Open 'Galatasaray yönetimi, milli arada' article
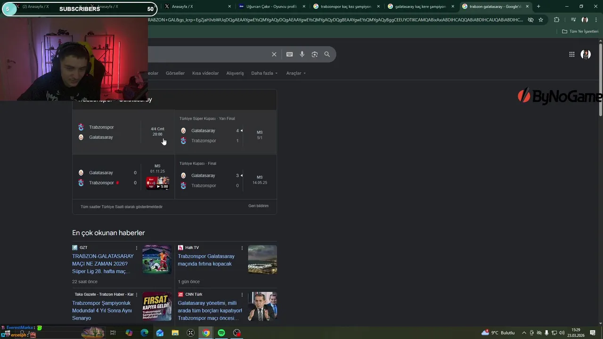Image resolution: width=603 pixels, height=339 pixels. [x=210, y=311]
